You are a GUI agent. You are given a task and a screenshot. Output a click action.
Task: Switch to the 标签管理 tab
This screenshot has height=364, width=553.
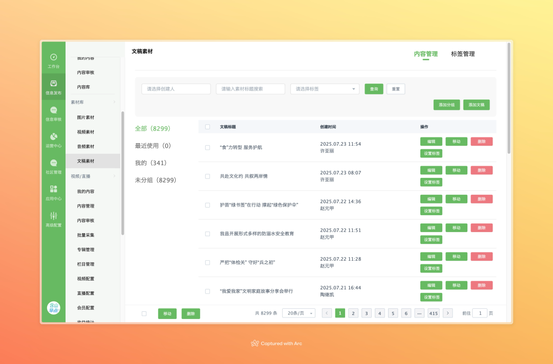coord(463,54)
